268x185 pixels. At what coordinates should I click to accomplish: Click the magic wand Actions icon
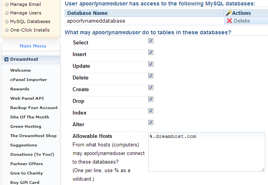pyautogui.click(x=229, y=13)
